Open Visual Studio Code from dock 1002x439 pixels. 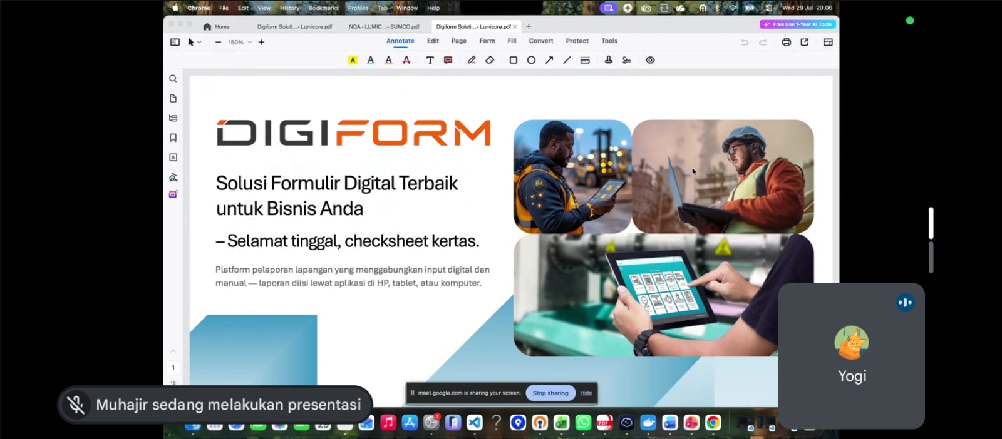(475, 423)
